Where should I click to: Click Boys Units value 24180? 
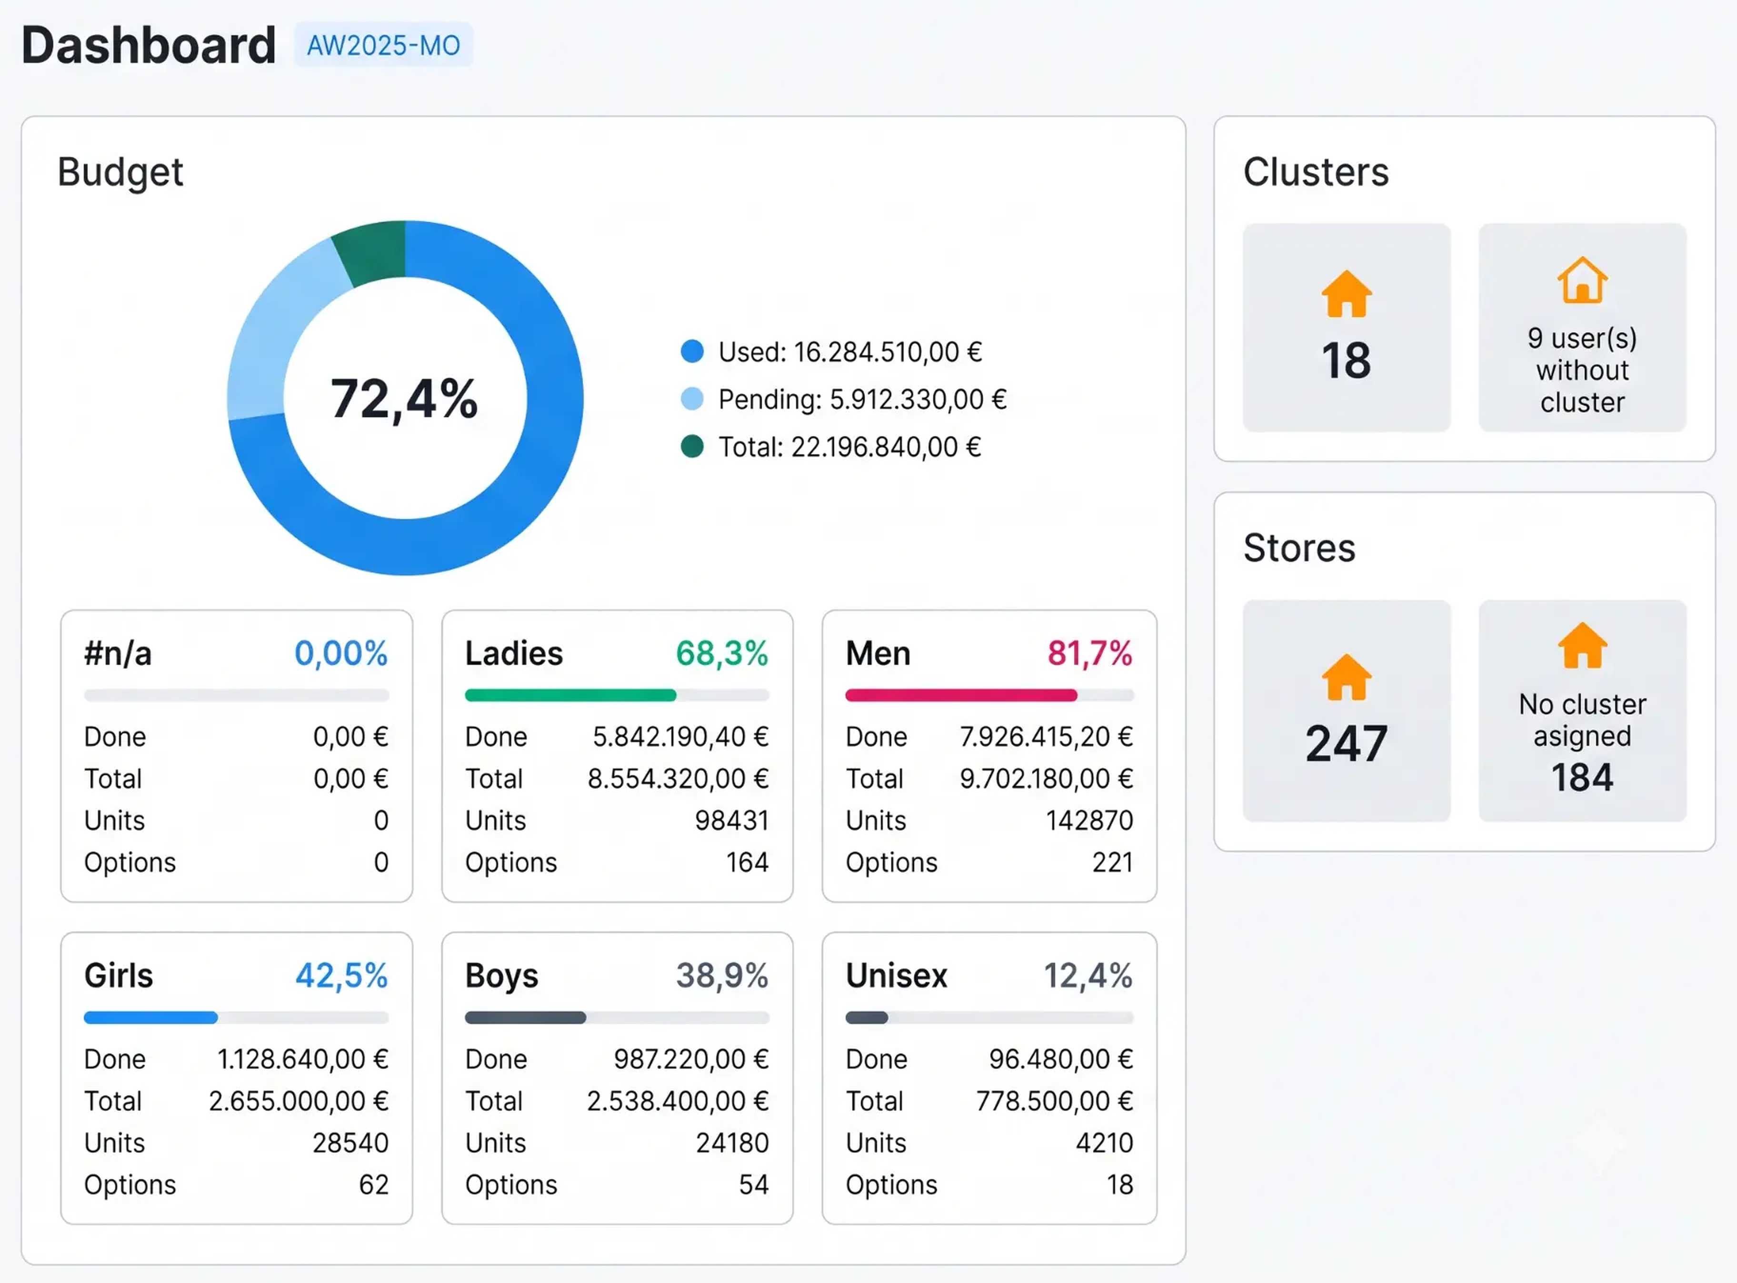pos(732,1143)
